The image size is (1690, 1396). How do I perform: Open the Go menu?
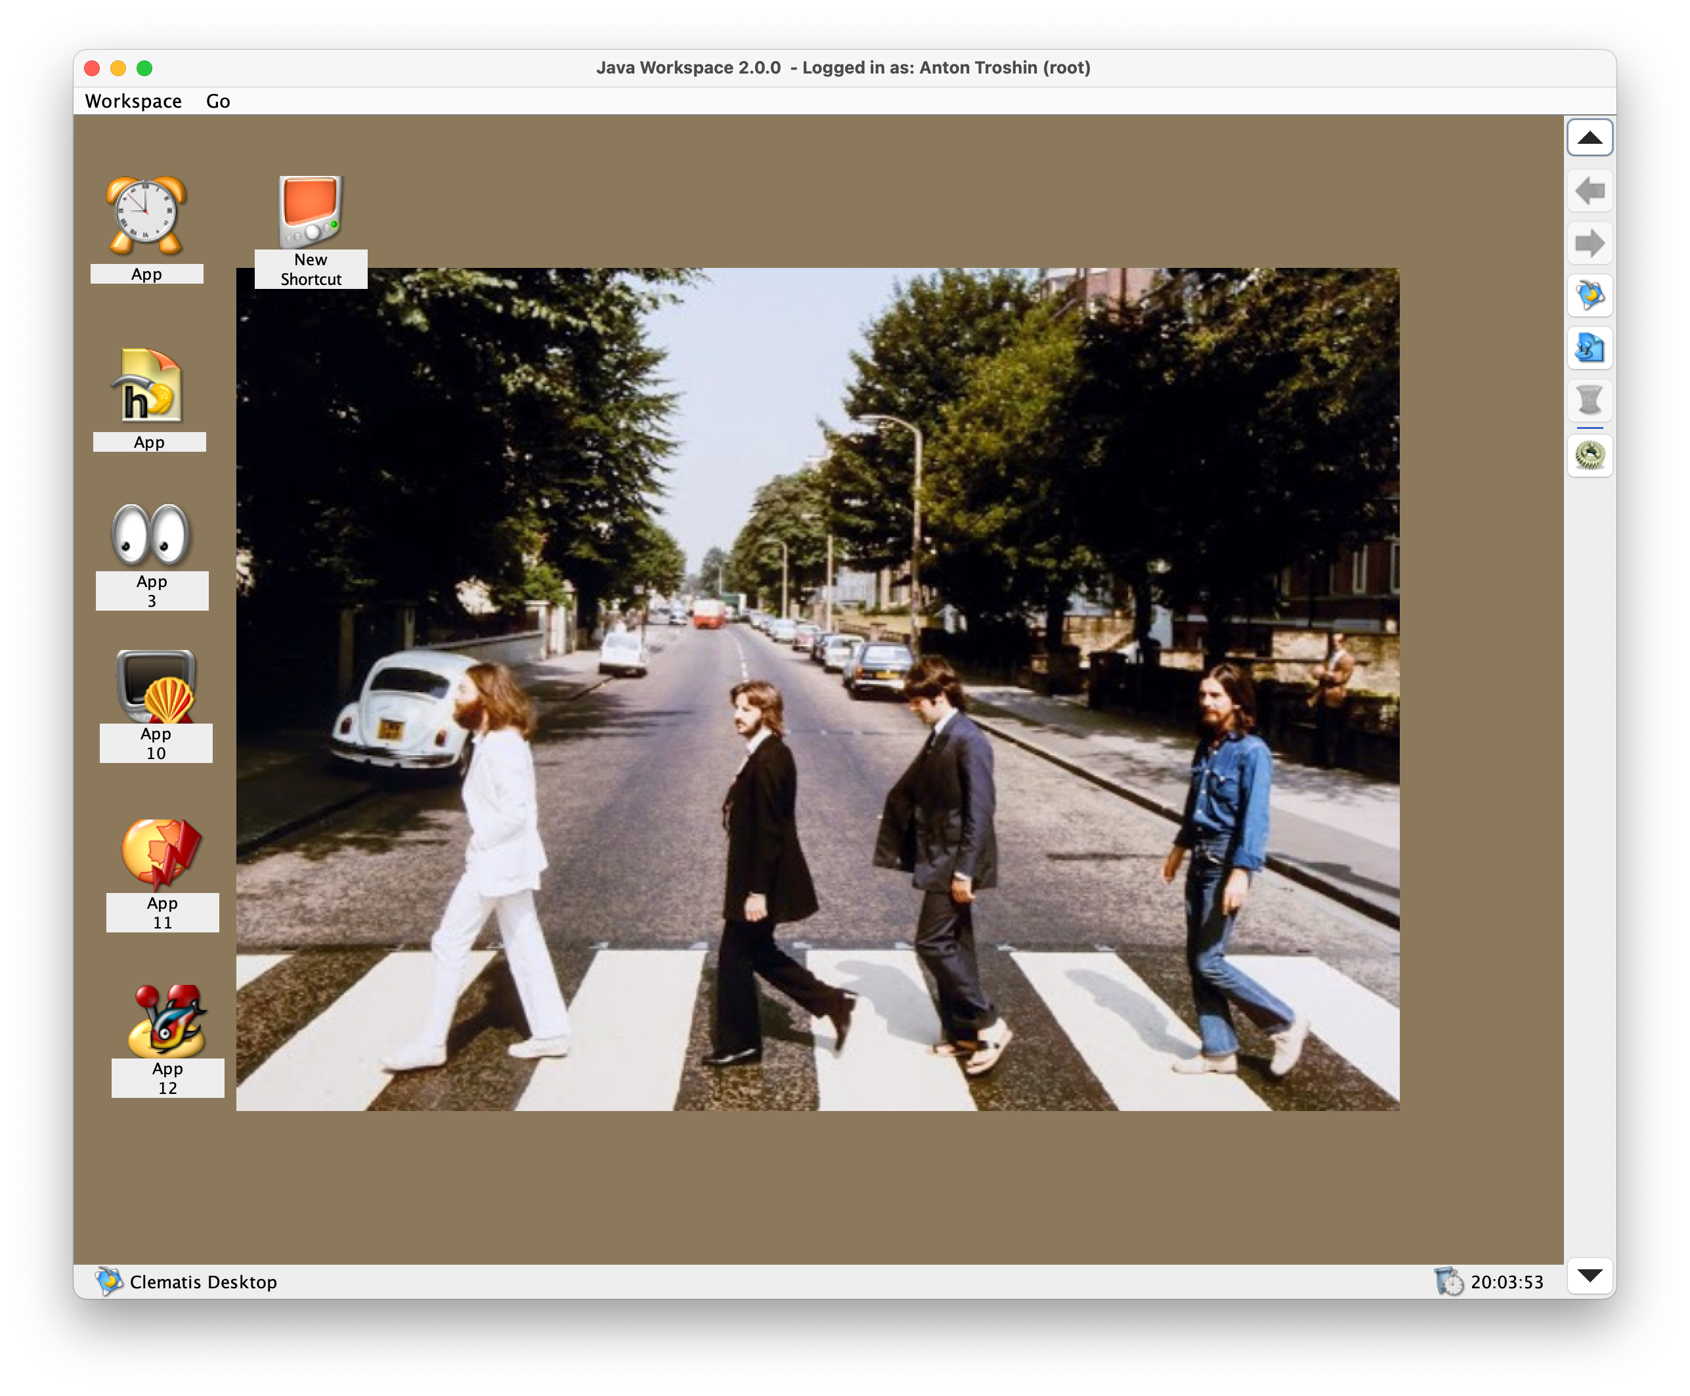coord(218,101)
